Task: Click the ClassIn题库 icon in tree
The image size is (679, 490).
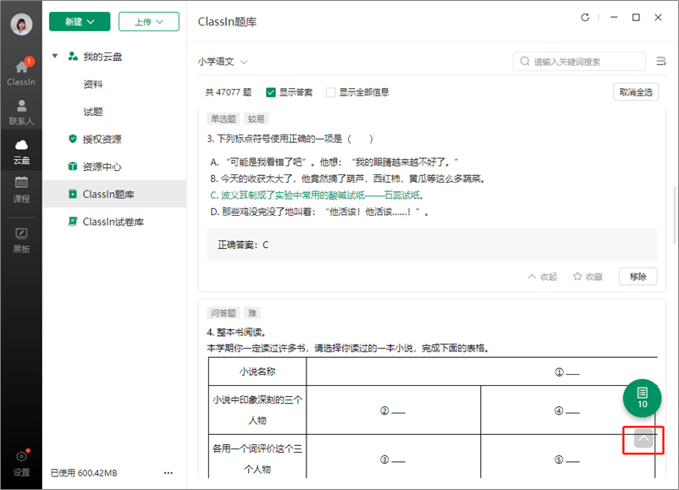Action: [73, 194]
